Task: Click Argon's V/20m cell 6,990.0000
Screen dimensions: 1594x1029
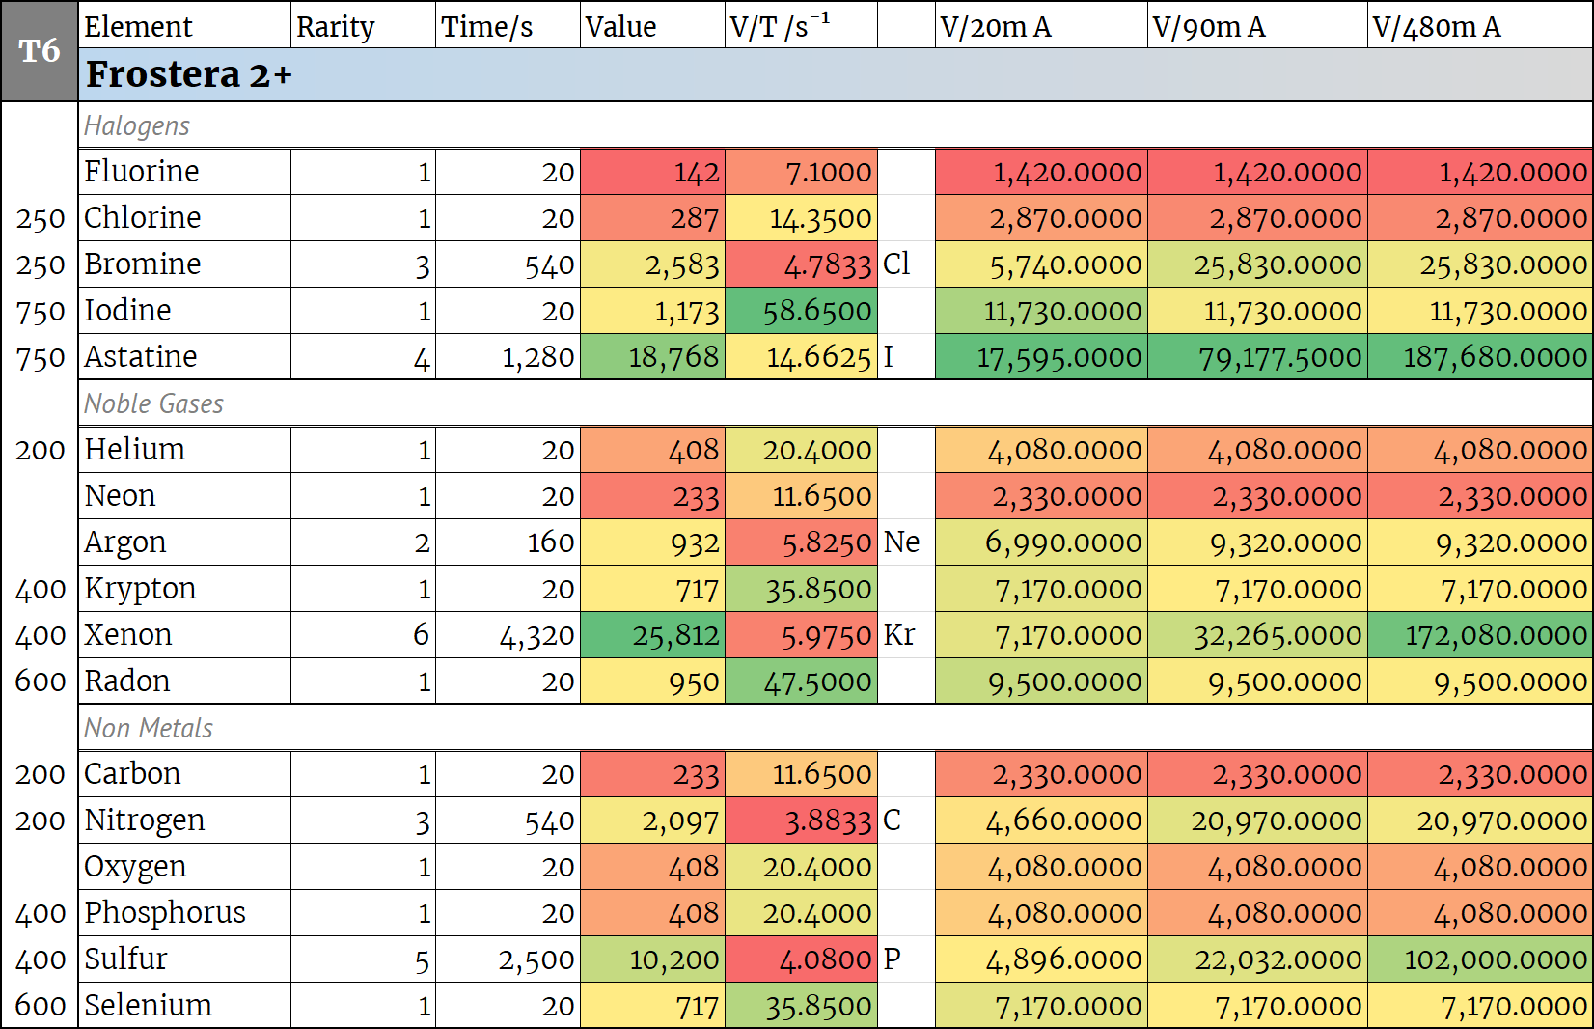Action: click(1041, 542)
